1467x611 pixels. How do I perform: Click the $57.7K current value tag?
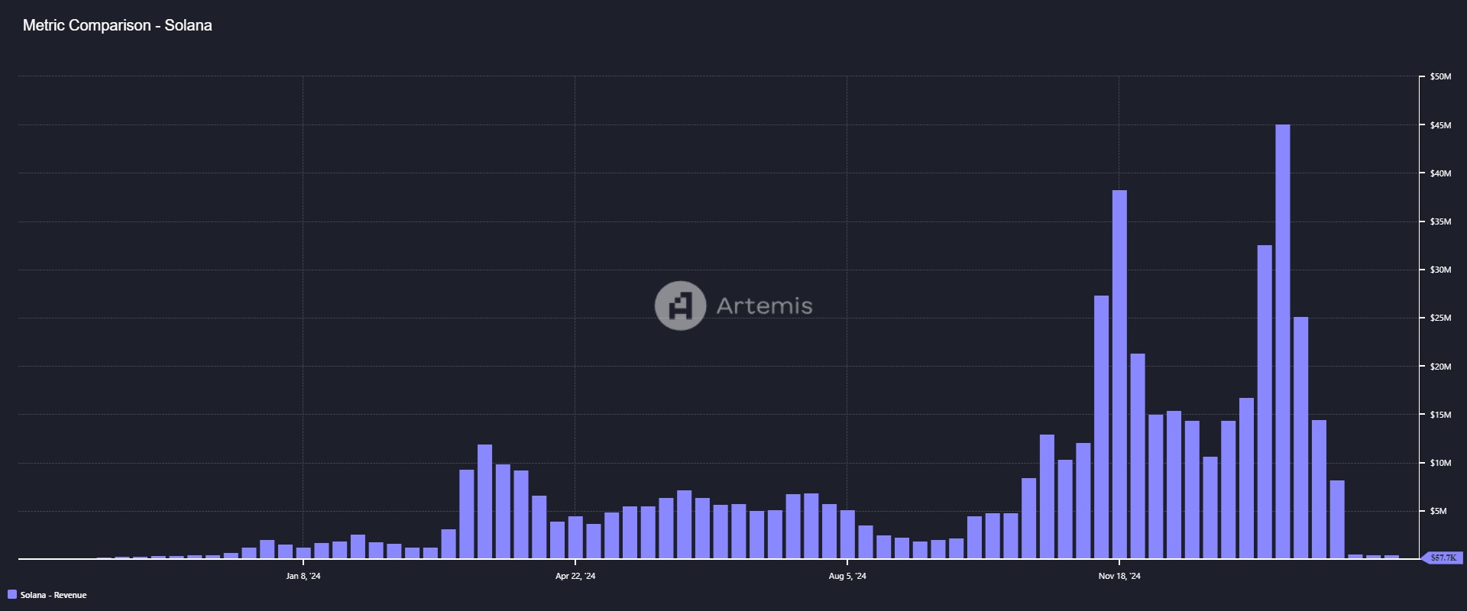pos(1443,558)
